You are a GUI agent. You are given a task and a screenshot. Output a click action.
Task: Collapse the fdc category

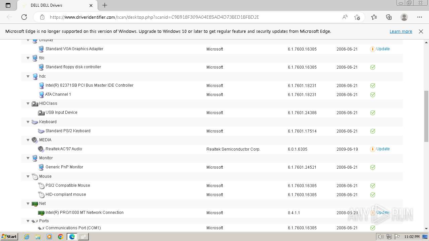click(x=28, y=58)
